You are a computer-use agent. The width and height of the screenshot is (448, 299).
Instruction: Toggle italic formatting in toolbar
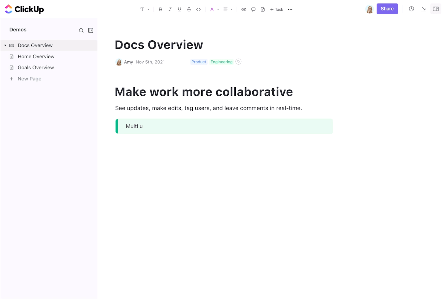[170, 9]
